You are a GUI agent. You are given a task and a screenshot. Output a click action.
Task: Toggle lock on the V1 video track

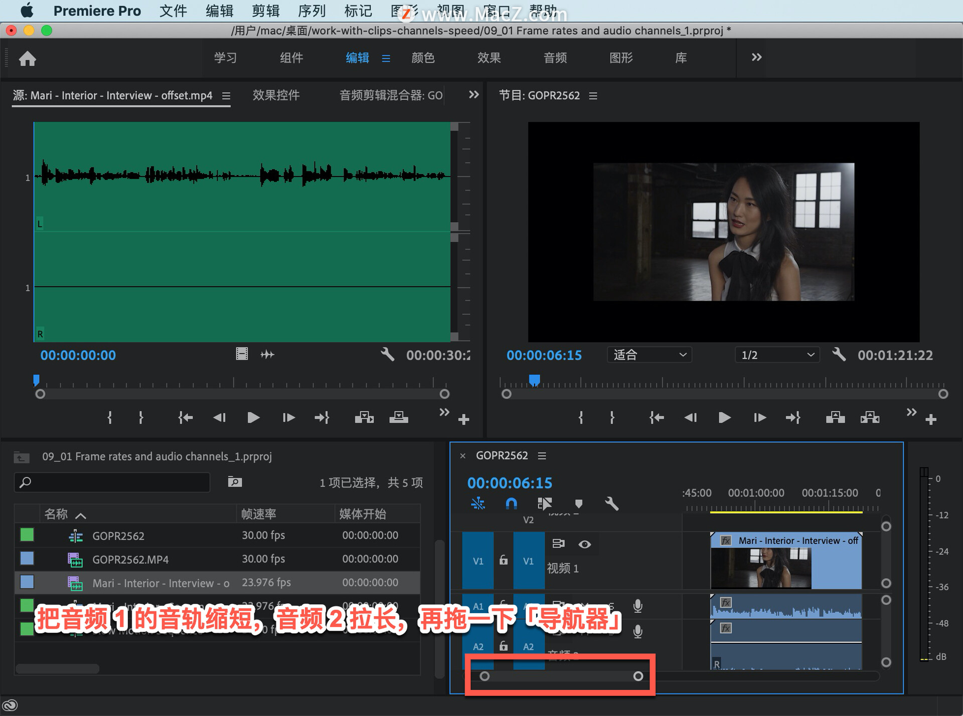point(504,561)
